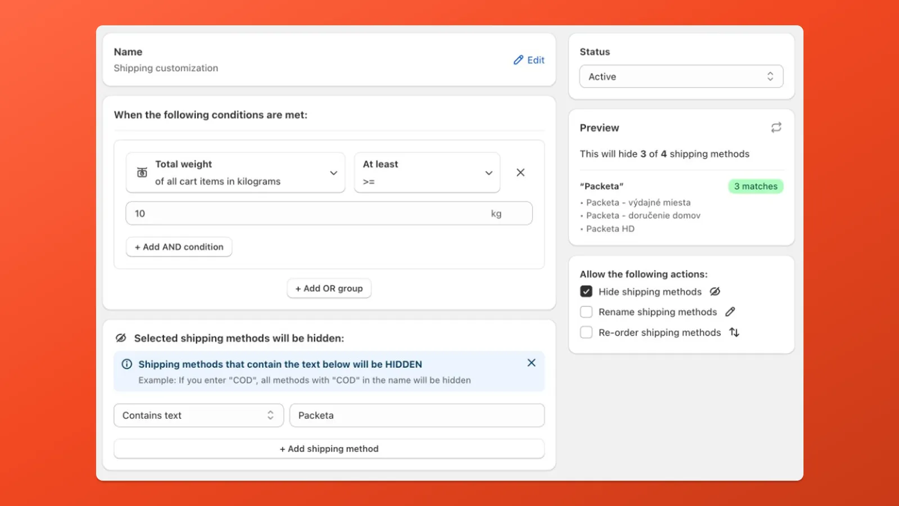Click the Packeta text input field

point(416,415)
